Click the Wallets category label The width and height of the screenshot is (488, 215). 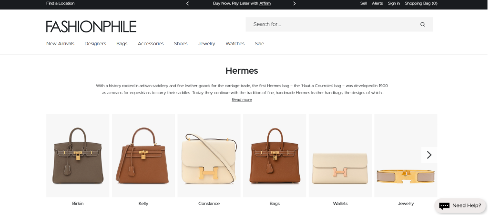click(x=340, y=204)
